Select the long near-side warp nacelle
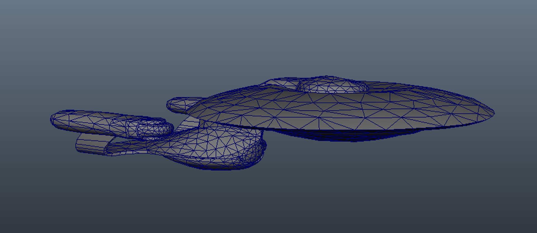This screenshot has width=537, height=233. 112,124
